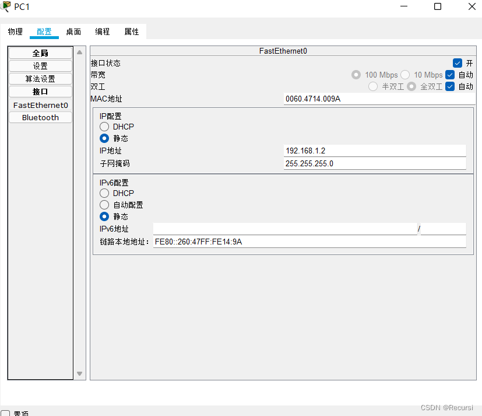
Task: Toggle the 带宽 自动 checkbox
Action: pyautogui.click(x=450, y=75)
